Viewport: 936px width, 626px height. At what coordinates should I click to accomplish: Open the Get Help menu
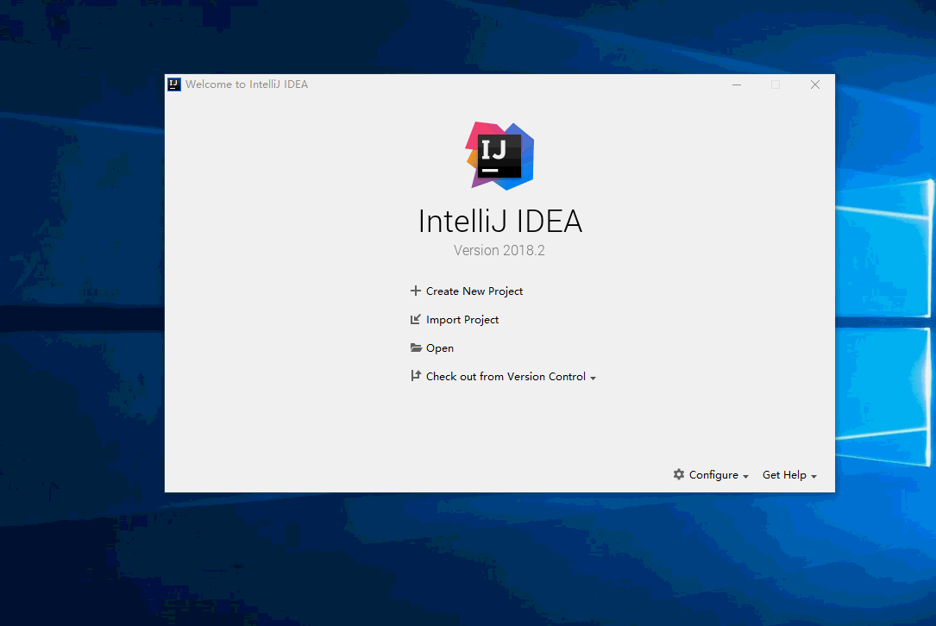(784, 475)
